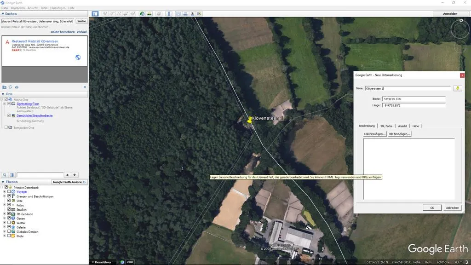The image size is (471, 265).
Task: Click the add image overlay toolbar icon
Action: point(126,14)
